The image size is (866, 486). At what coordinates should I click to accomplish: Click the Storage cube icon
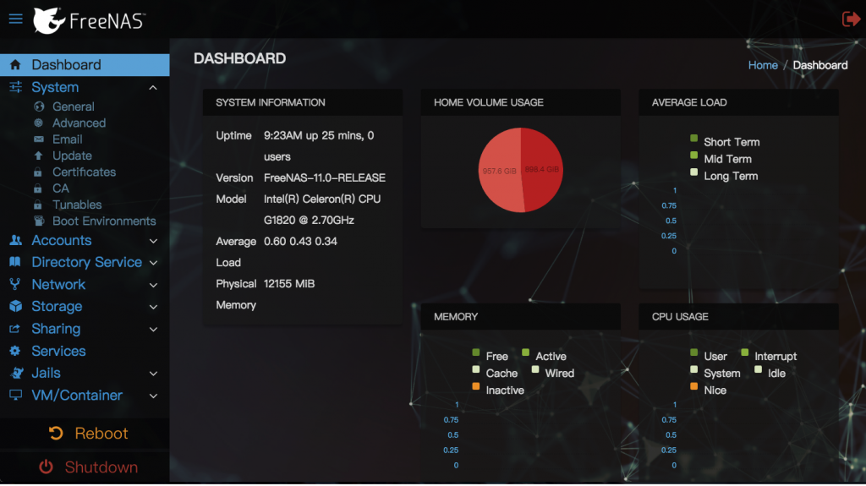pos(15,306)
